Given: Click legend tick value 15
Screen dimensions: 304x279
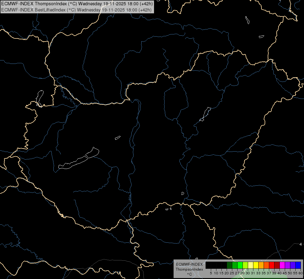Looking at the screenshot, I should point(221,273).
